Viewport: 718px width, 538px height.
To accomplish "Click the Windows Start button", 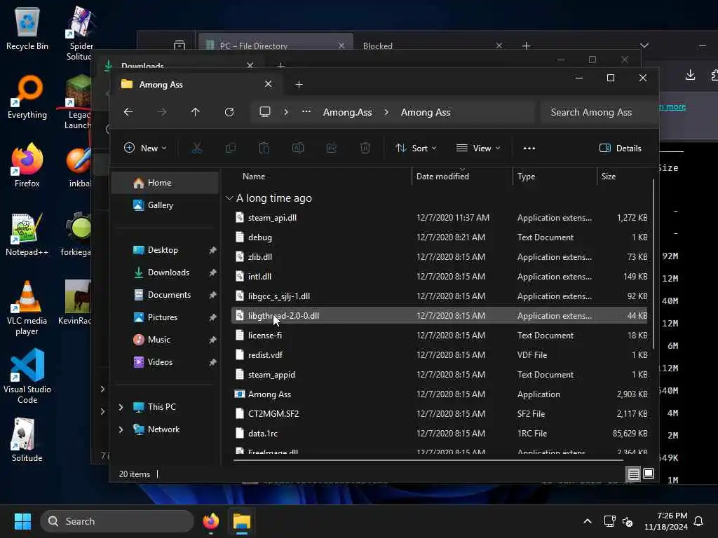I will [x=22, y=521].
